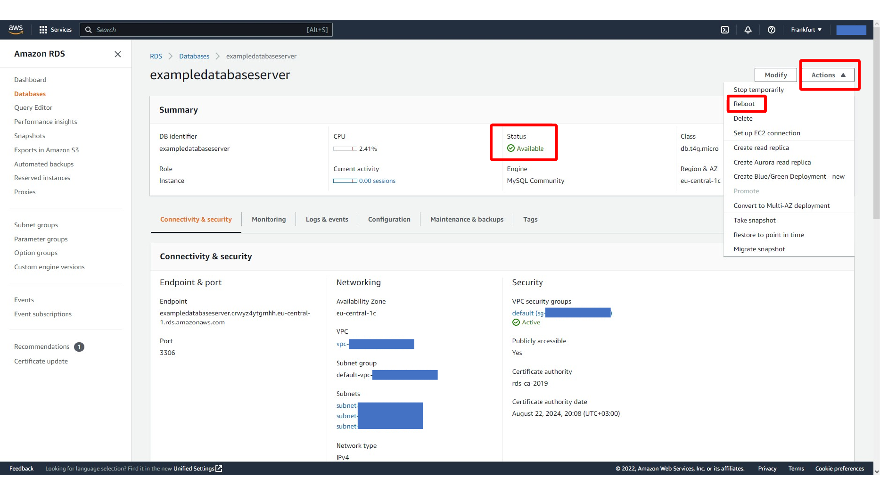
Task: Open Exports in Amazon S3
Action: 46,150
